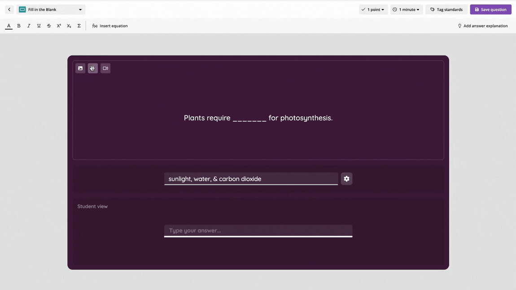Apply superscript formatting
The height and width of the screenshot is (290, 516).
(x=59, y=26)
